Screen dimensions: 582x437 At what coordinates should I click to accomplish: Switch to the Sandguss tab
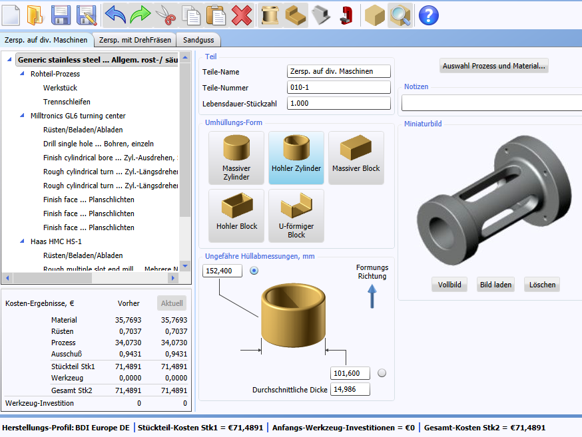(x=198, y=40)
